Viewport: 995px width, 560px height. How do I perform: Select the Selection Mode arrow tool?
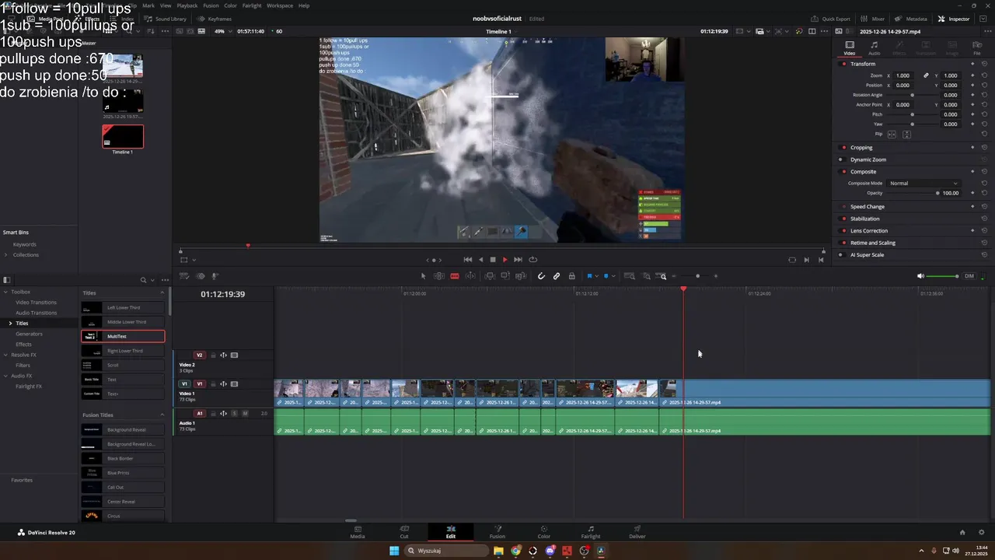pyautogui.click(x=424, y=276)
